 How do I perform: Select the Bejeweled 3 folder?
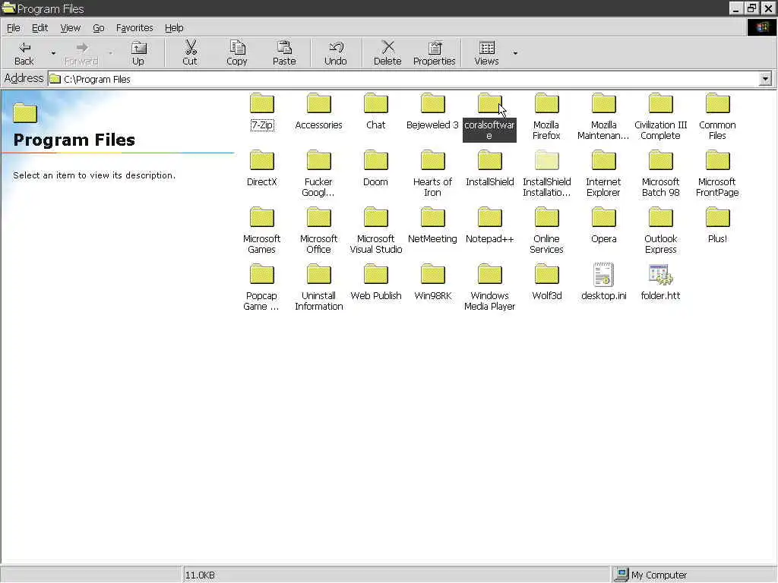pos(432,112)
